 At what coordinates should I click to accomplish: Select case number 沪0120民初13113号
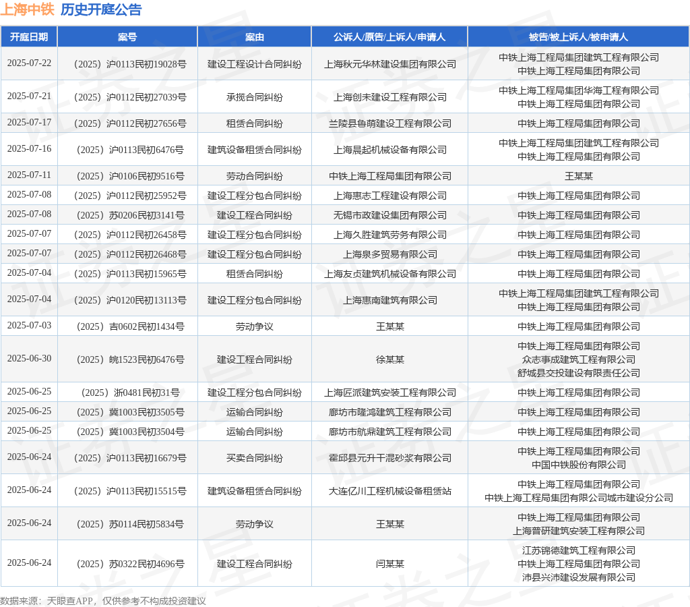(x=130, y=300)
